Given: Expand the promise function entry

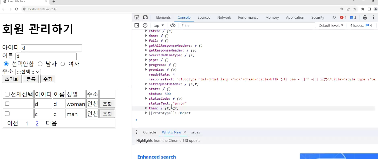Looking at the screenshot, I should point(146,70).
